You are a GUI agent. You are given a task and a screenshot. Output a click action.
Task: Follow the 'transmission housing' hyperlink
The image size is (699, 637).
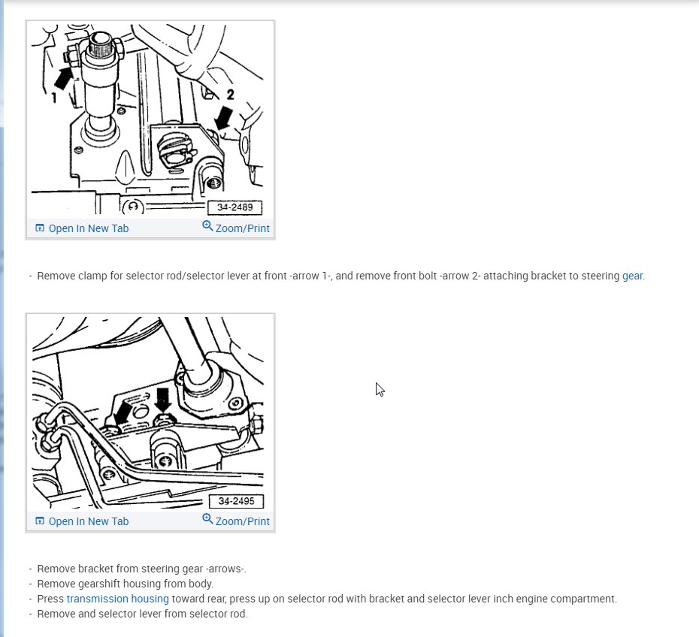click(x=118, y=599)
